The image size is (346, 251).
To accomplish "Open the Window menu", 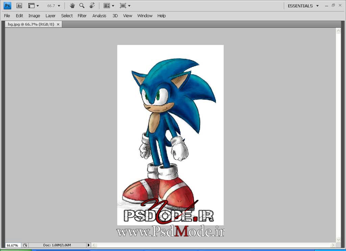I will coord(145,16).
